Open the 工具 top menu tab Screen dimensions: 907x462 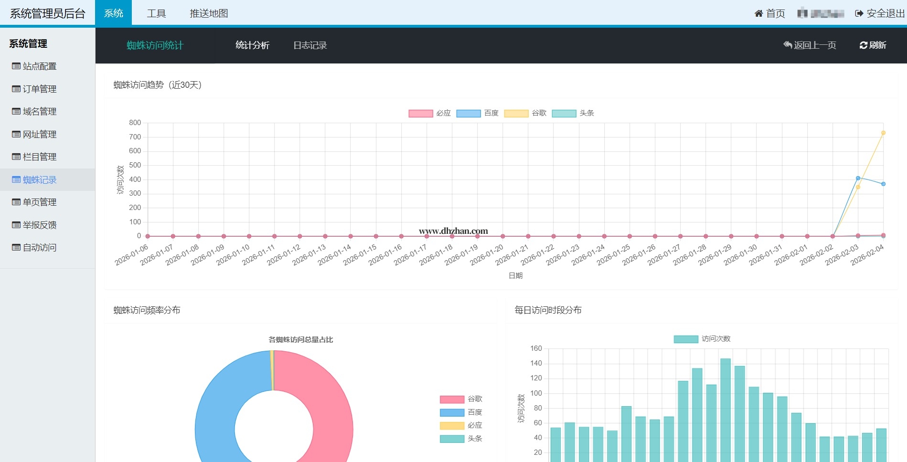(156, 13)
